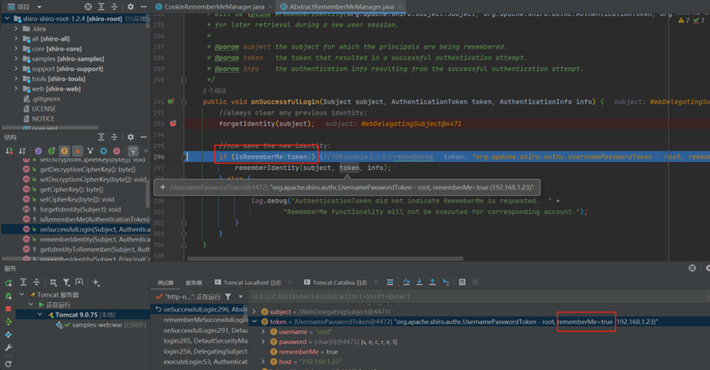Click the select opened file target icon in Project panel
710x370 pixels.
(88, 6)
